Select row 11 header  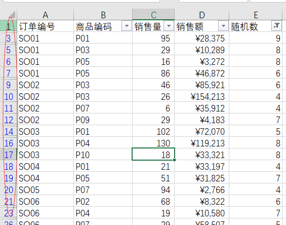pyautogui.click(x=9, y=108)
